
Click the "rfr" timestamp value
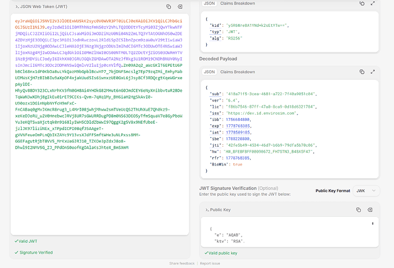(238, 158)
